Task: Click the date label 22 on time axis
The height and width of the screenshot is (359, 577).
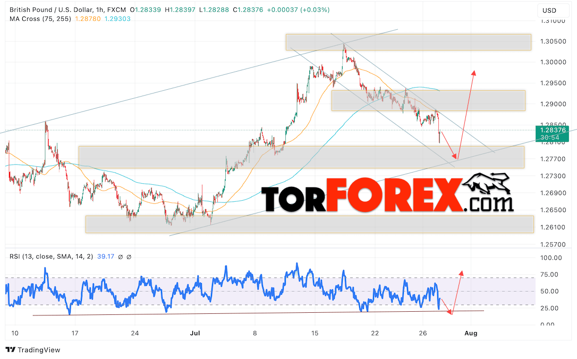Action: click(375, 334)
